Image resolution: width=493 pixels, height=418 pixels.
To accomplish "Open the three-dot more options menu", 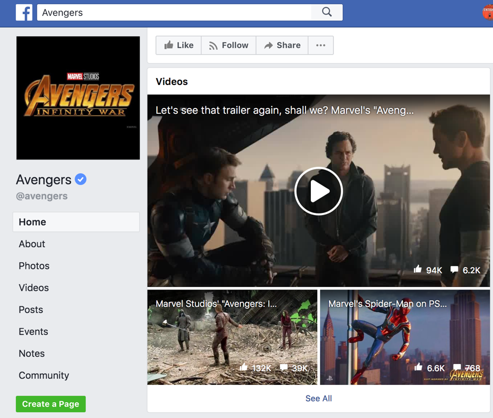I will coord(321,46).
